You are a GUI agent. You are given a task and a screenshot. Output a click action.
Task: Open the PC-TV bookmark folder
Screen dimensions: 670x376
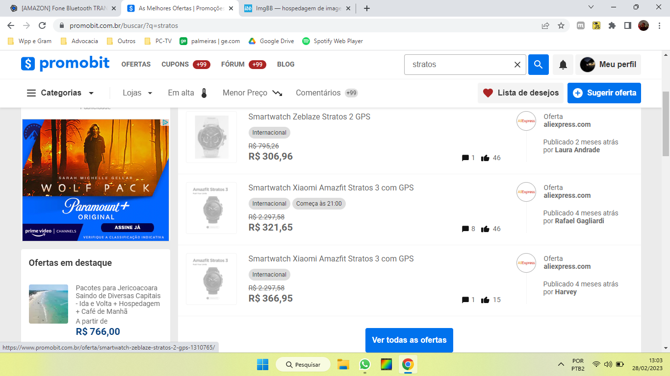tap(158, 41)
